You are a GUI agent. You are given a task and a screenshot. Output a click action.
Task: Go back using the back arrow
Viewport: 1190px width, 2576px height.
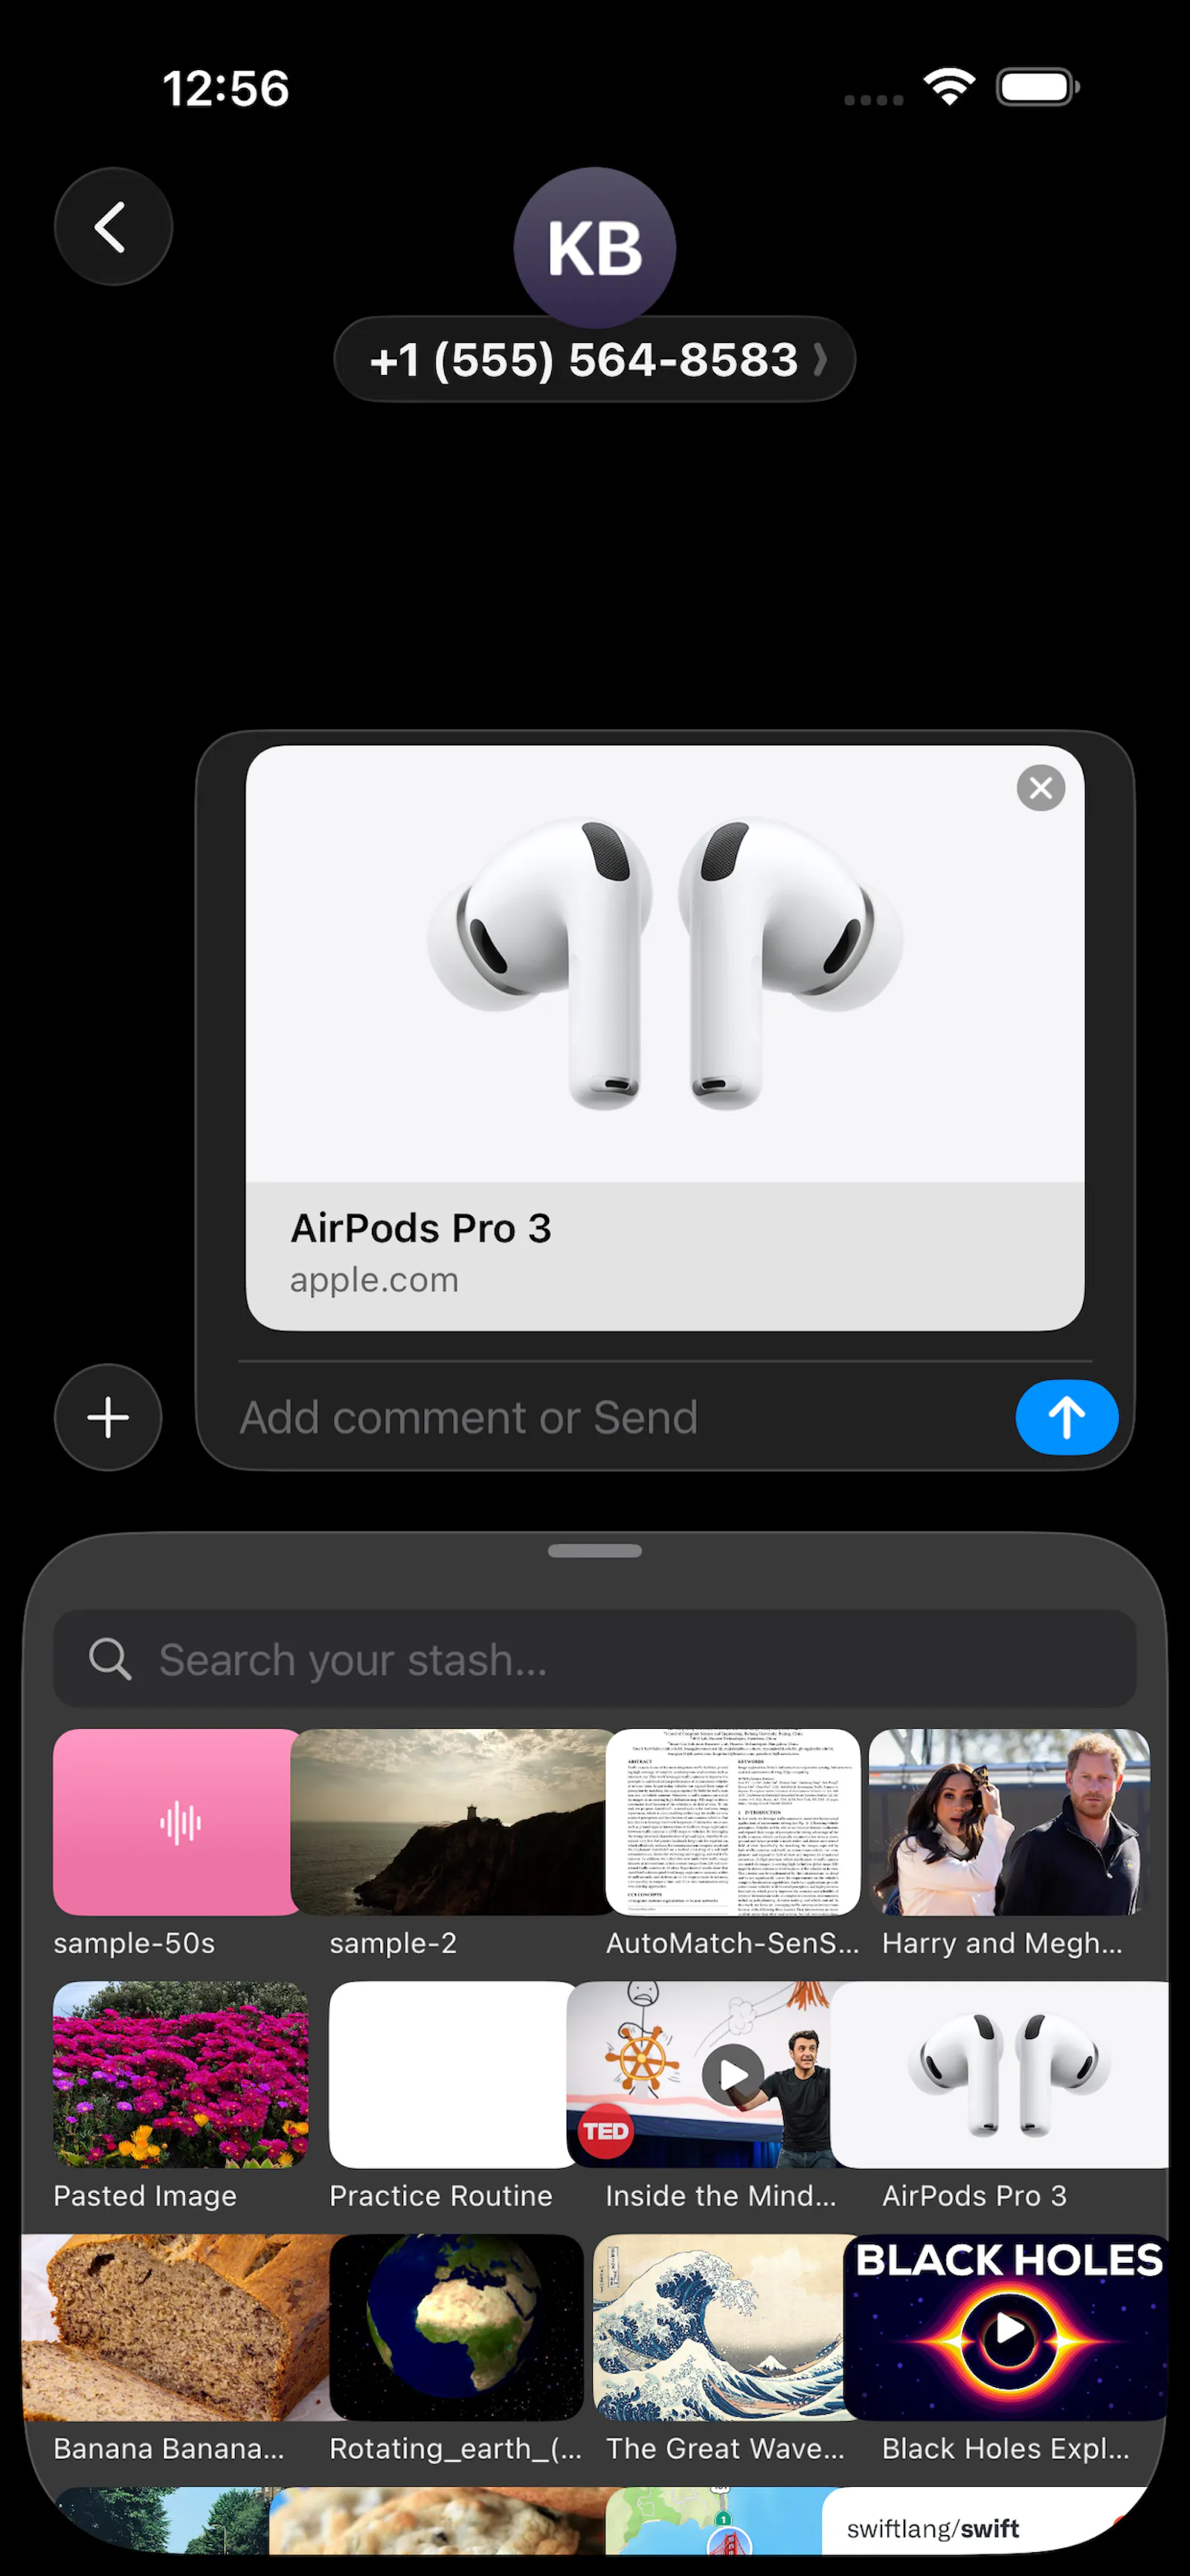coord(113,227)
